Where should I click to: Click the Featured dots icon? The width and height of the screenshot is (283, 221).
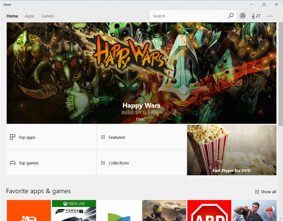(103, 137)
